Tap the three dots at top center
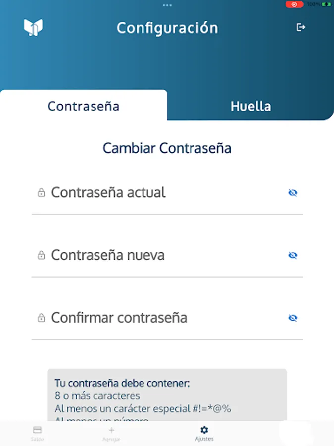 (x=167, y=5)
